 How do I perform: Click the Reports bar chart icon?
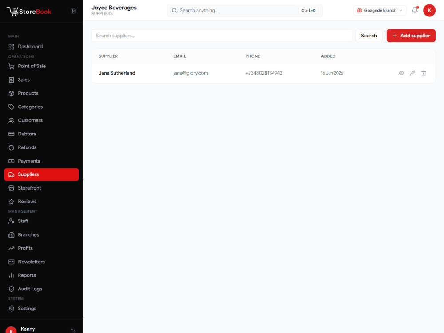(x=12, y=275)
